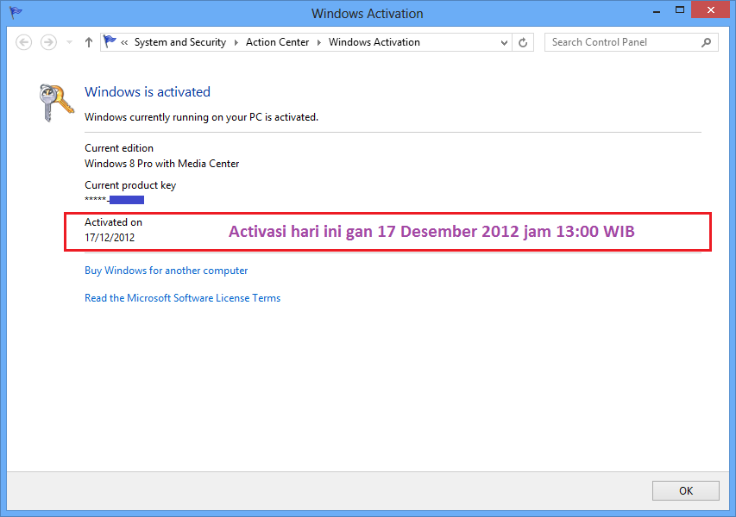
Task: Expand arrow after System and Security
Action: 236,43
